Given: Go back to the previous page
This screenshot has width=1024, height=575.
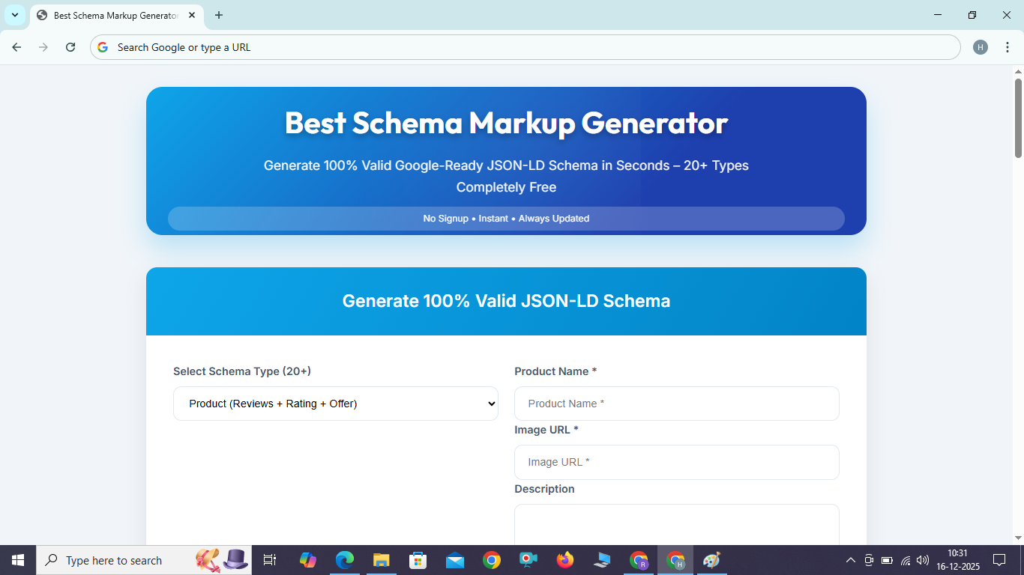Looking at the screenshot, I should click(16, 46).
